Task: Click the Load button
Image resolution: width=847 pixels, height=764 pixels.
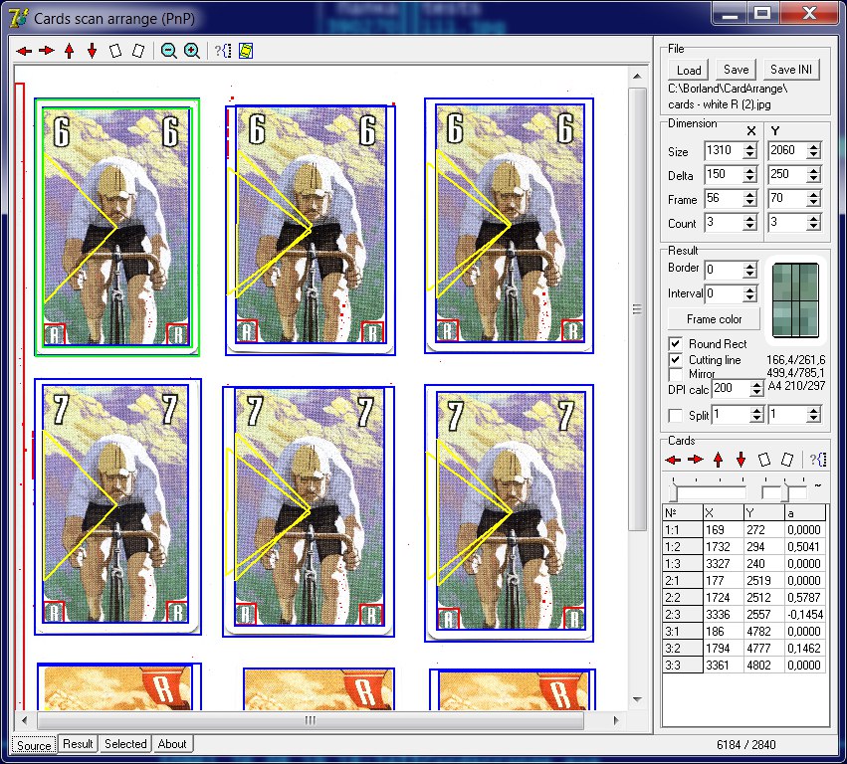Action: 689,71
